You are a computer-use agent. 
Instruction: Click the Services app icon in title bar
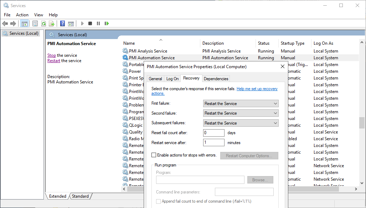(x=6, y=5)
